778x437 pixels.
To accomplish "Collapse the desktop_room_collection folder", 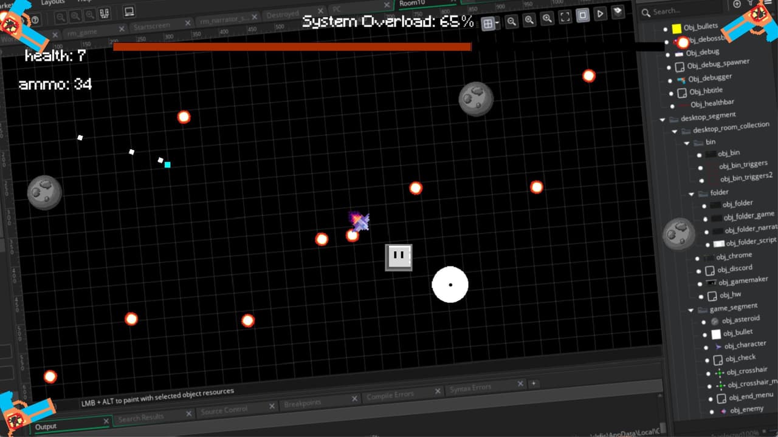I will pos(675,131).
